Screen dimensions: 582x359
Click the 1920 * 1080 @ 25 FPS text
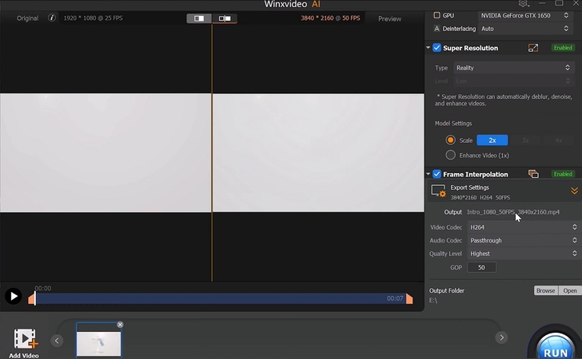click(93, 18)
